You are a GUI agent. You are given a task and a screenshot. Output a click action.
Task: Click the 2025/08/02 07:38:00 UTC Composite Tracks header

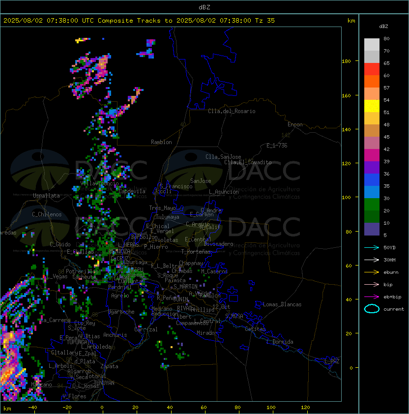(x=139, y=21)
